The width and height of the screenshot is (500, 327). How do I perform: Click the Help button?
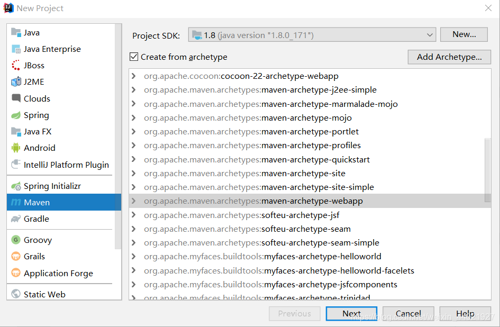pos(465,314)
